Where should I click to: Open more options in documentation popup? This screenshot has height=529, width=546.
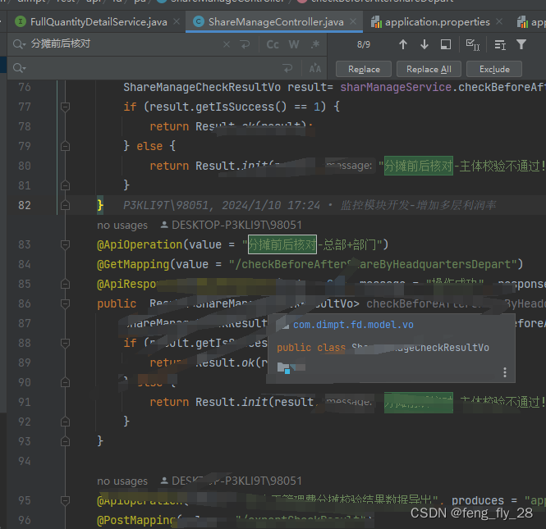tap(505, 372)
